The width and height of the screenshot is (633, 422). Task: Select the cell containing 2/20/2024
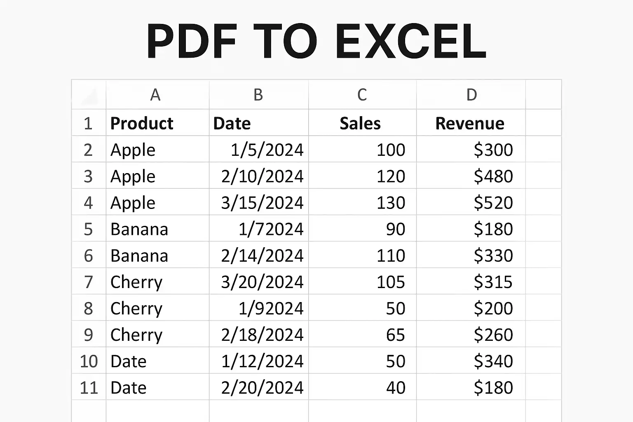pyautogui.click(x=259, y=387)
